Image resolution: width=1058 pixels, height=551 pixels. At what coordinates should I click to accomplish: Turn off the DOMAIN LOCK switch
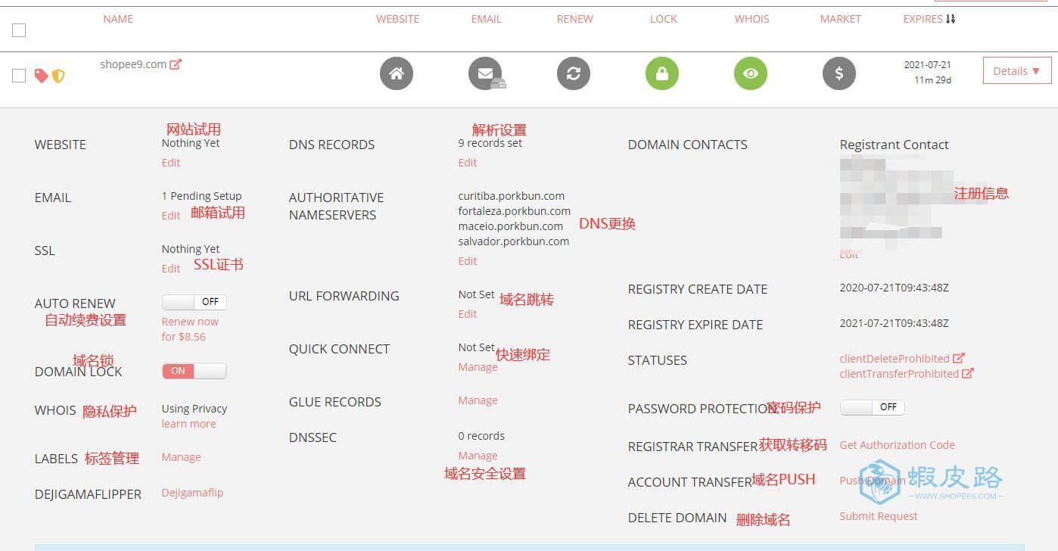194,371
